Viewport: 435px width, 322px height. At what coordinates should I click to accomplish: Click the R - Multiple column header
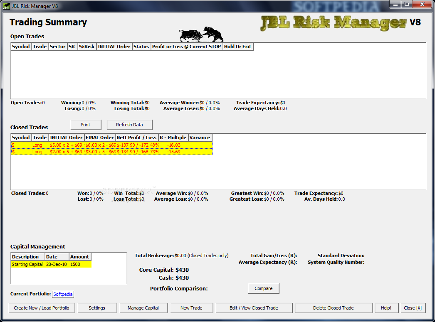click(x=173, y=138)
